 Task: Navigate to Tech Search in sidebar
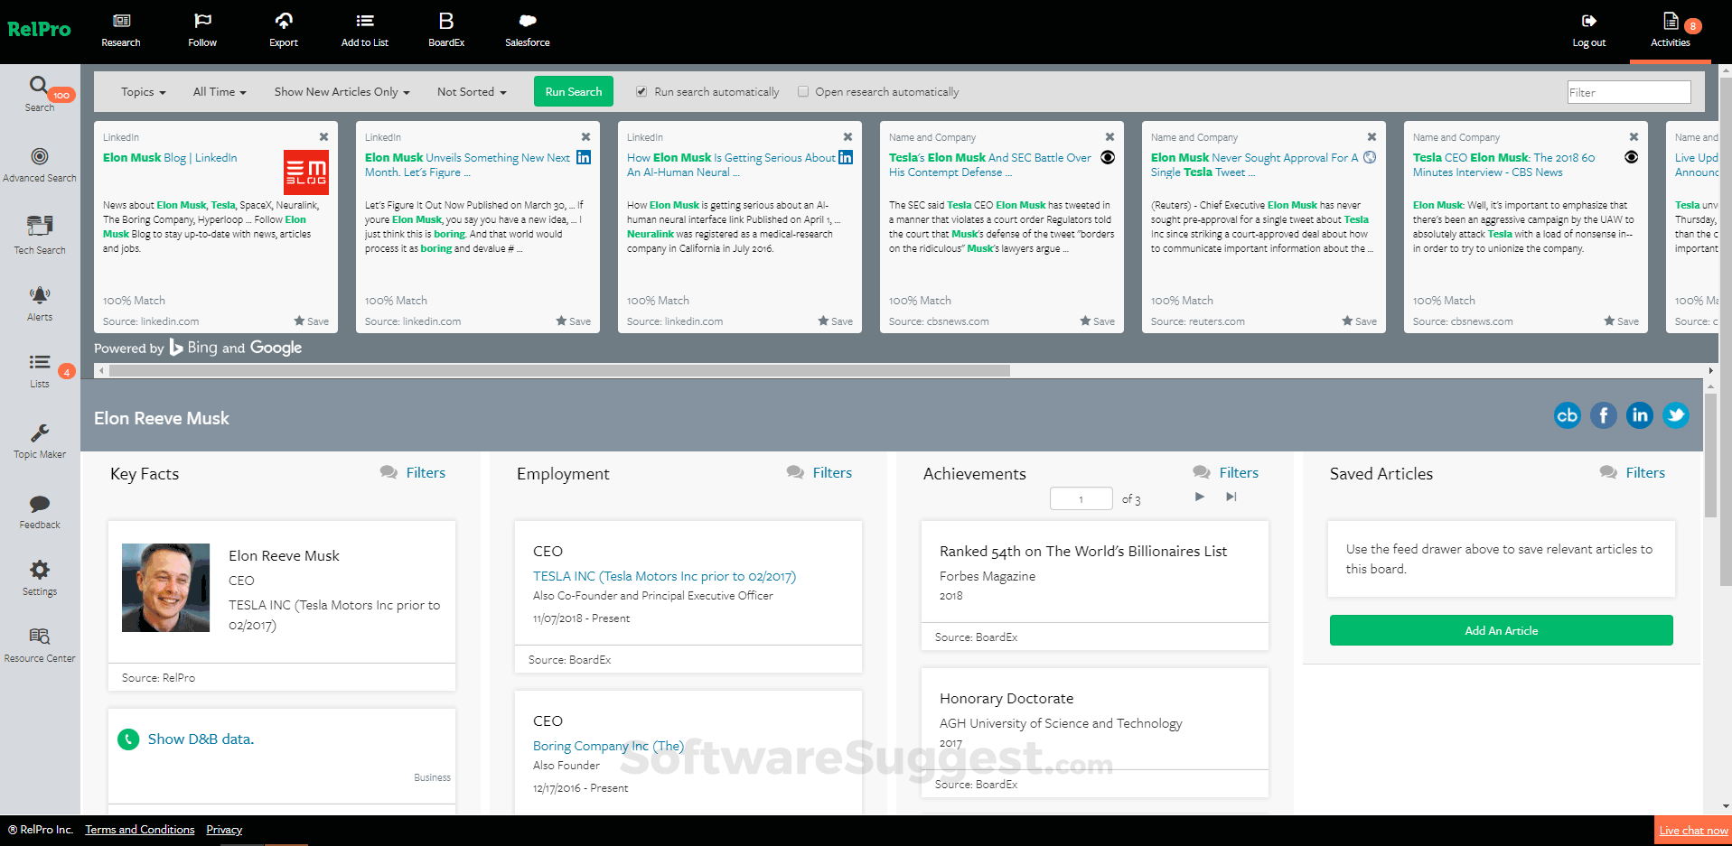[x=39, y=234]
